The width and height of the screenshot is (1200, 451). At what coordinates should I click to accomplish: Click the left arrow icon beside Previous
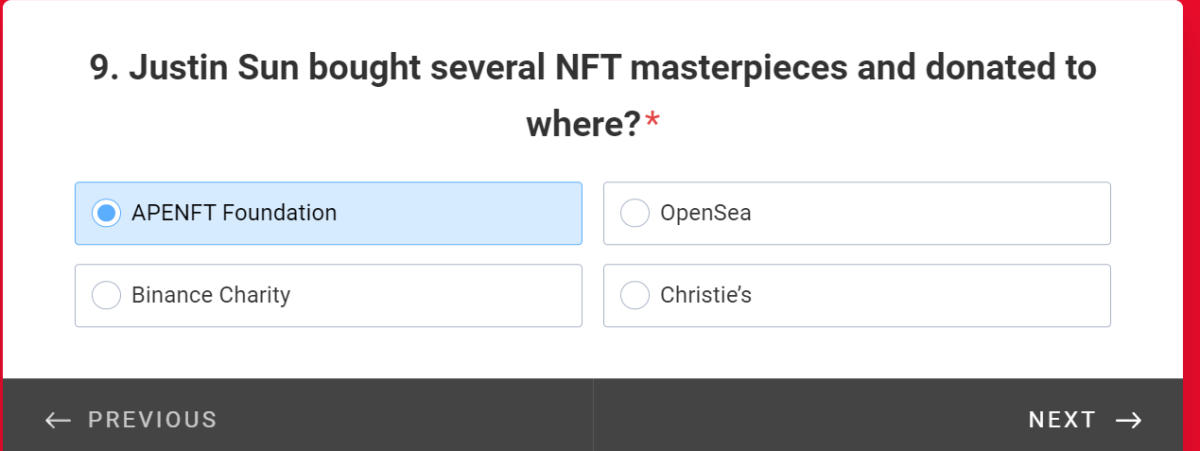pyautogui.click(x=59, y=420)
